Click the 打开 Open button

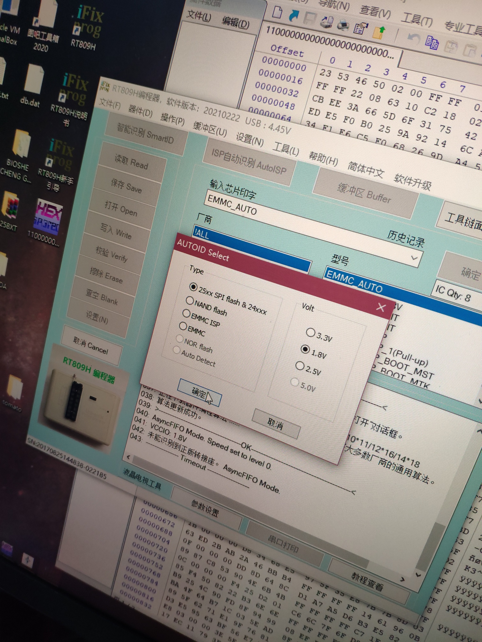point(121,209)
